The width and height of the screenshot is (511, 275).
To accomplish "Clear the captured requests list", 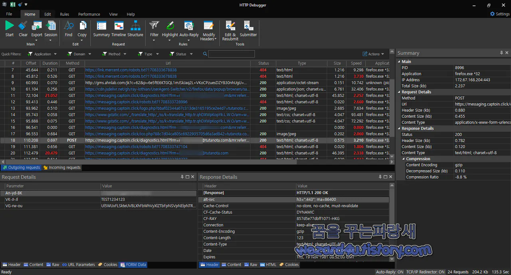I will [23, 28].
